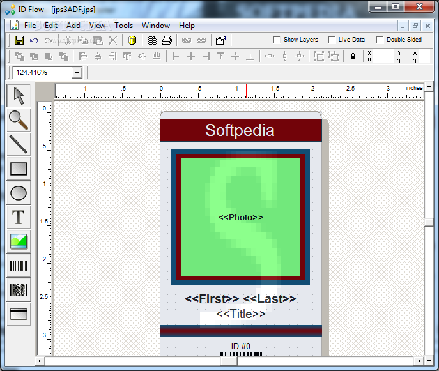Select the <<First>> <<Last>> name field

240,299
